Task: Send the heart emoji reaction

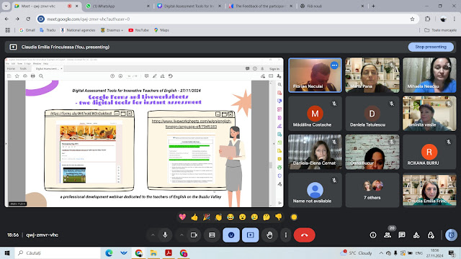Action: pyautogui.click(x=182, y=217)
